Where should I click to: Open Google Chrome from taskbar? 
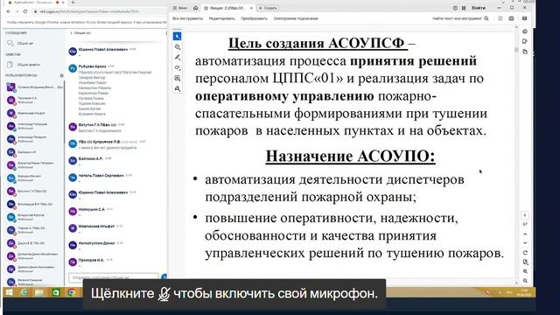[72, 292]
